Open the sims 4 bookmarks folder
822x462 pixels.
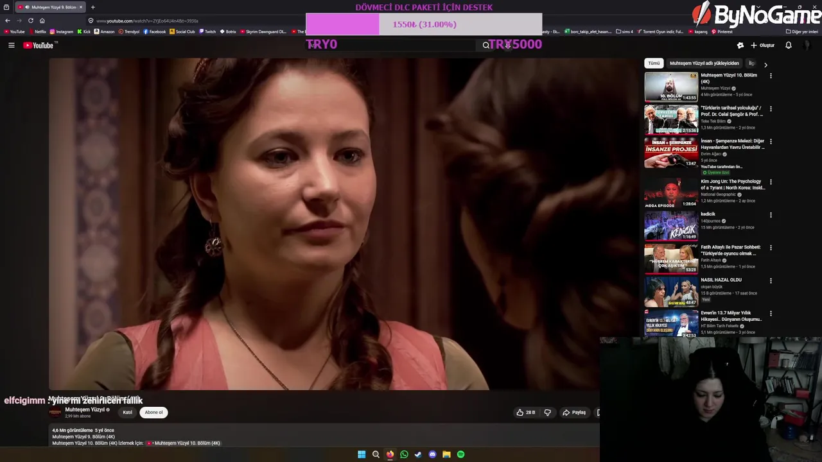click(624, 31)
